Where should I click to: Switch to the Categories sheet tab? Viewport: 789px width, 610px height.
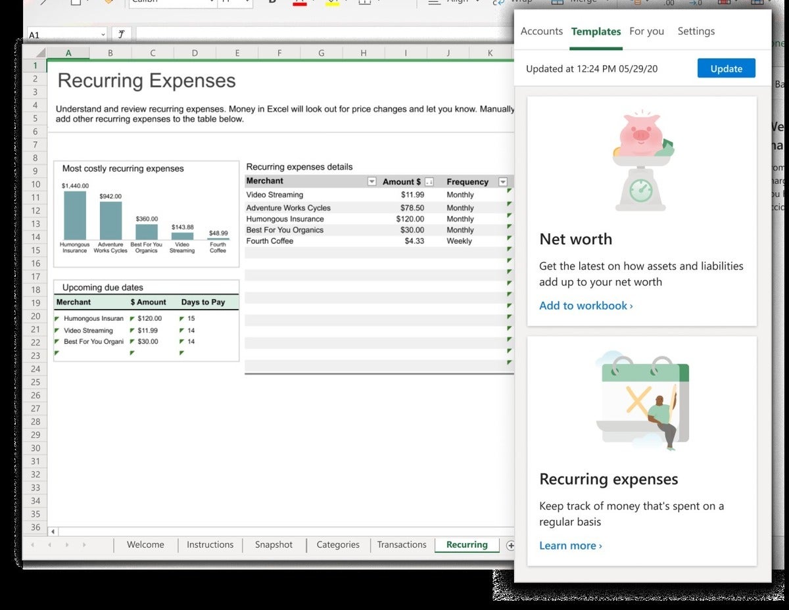338,544
